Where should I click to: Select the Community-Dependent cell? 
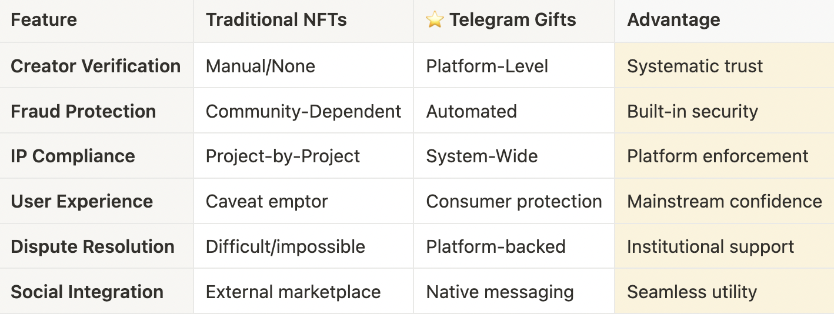pos(303,111)
